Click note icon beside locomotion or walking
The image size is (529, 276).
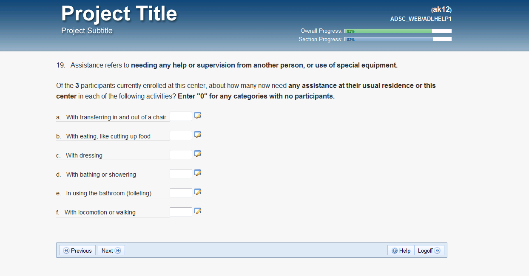(x=197, y=211)
